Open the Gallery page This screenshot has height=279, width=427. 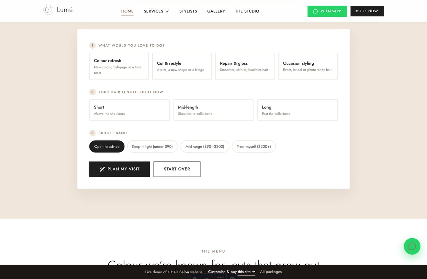pyautogui.click(x=216, y=11)
